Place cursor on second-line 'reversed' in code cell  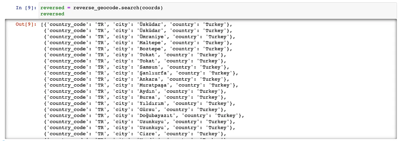click(52, 14)
